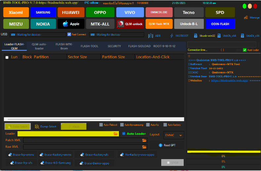The height and width of the screenshot is (171, 261).
Task: Open the SPD module
Action: coord(220,12)
